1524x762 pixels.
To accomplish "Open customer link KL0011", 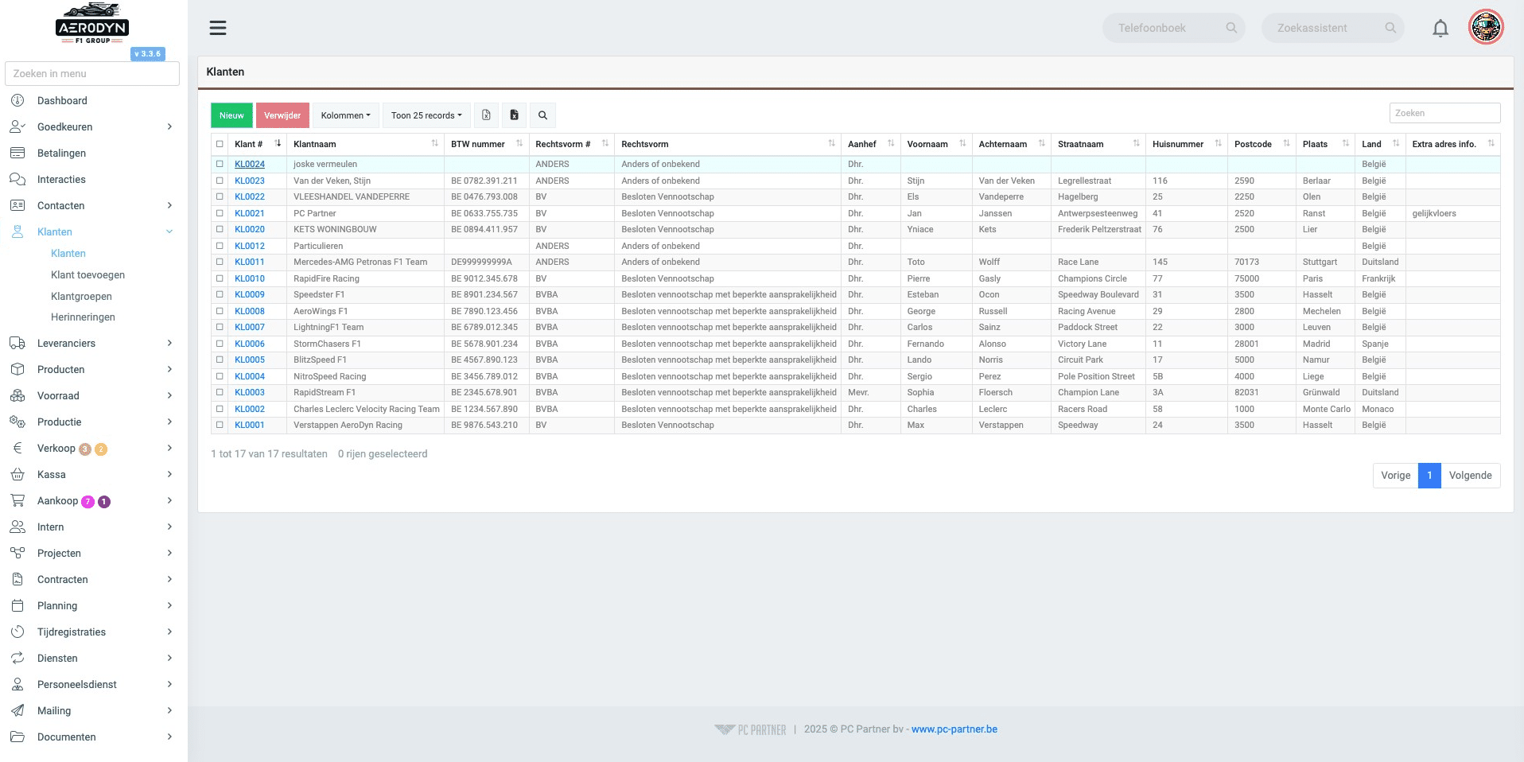I will 250,262.
